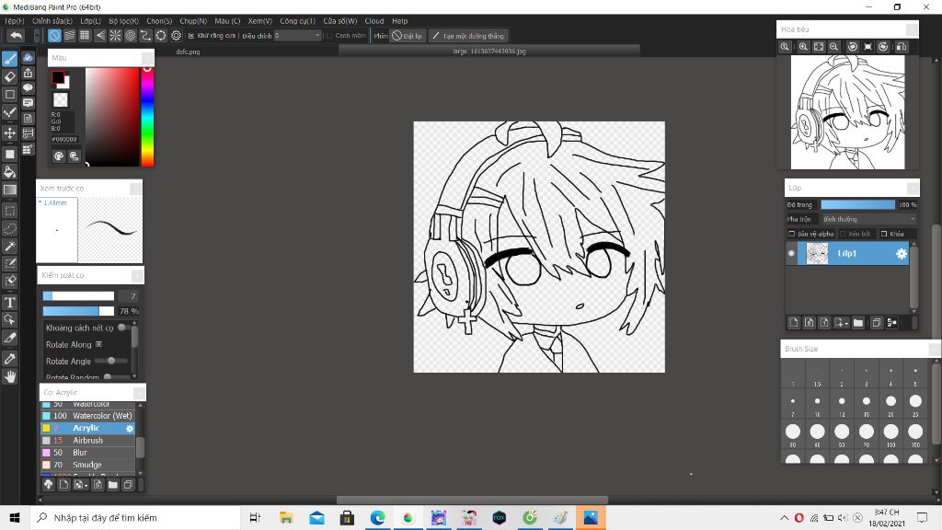The height and width of the screenshot is (530, 942).
Task: Click the cloud save icon in side strip
Action: click(x=29, y=58)
